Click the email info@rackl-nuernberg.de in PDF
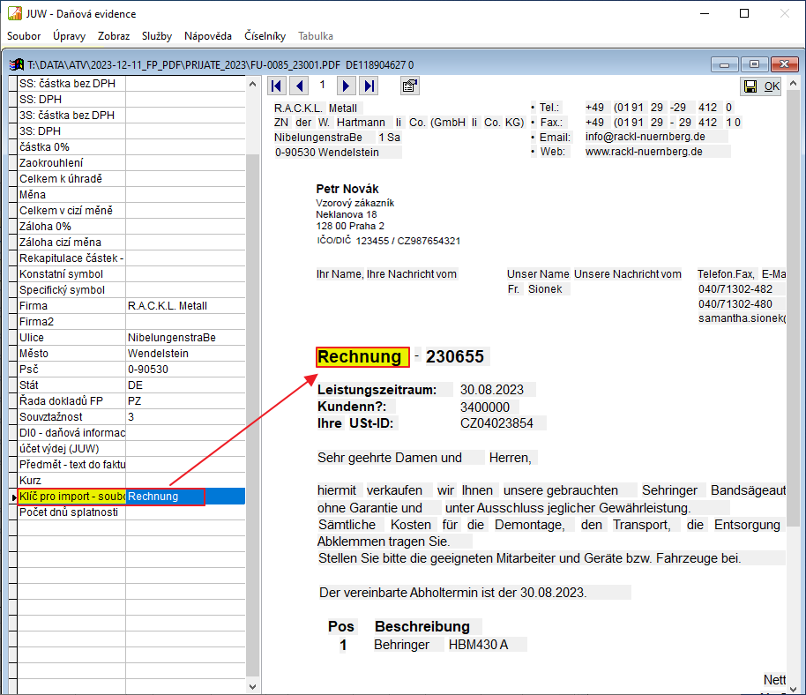The height and width of the screenshot is (695, 806). [646, 137]
